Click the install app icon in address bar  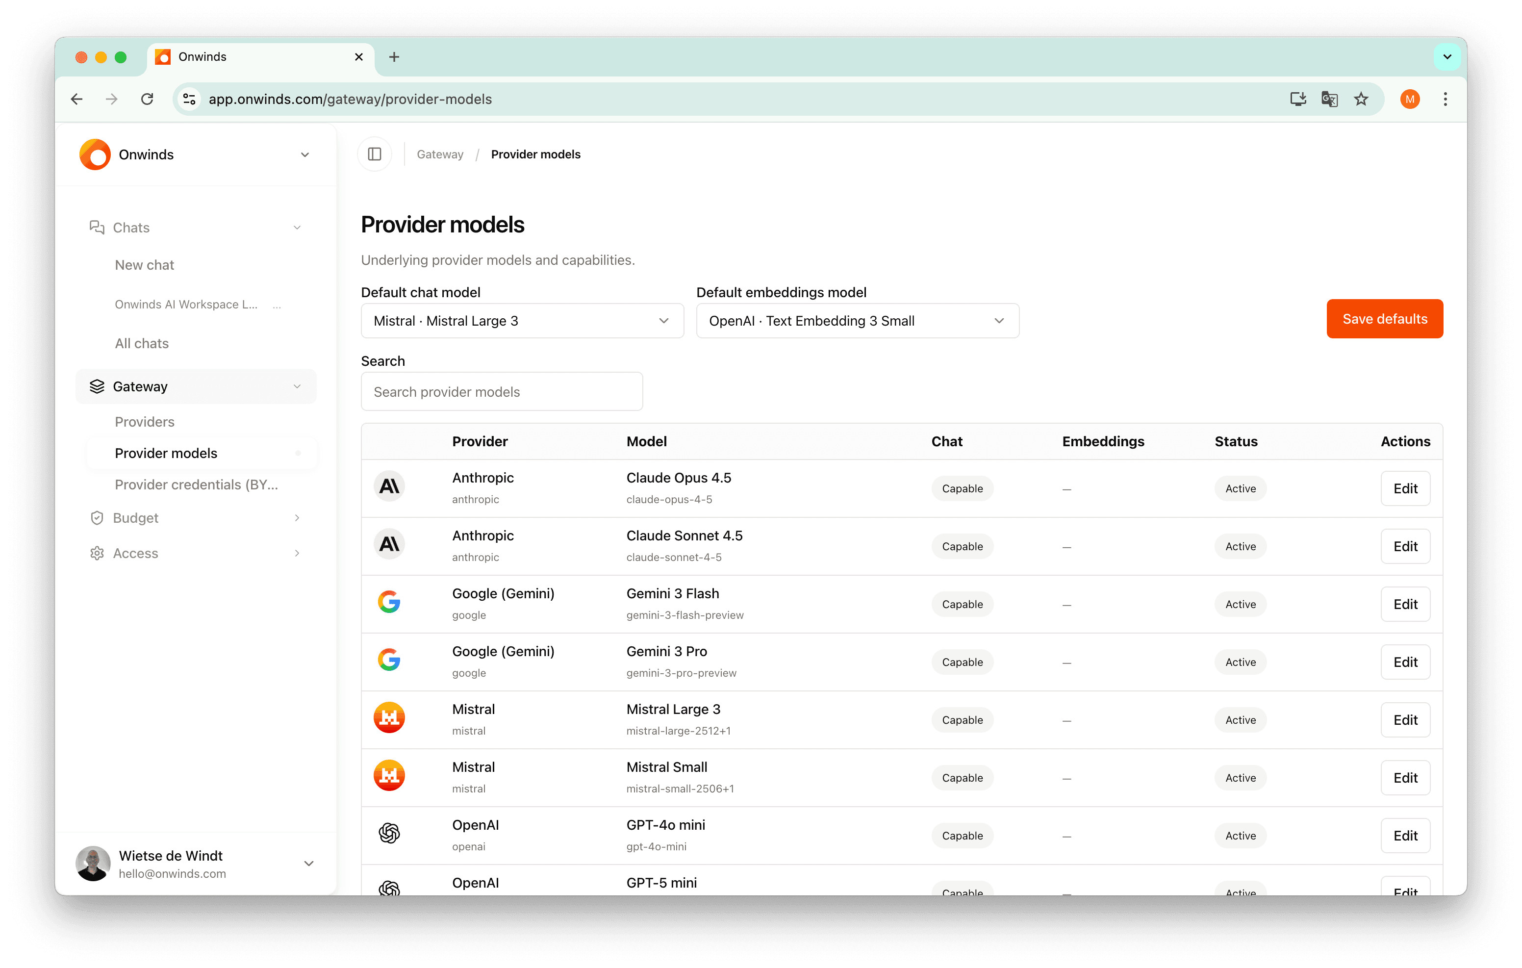pyautogui.click(x=1297, y=99)
